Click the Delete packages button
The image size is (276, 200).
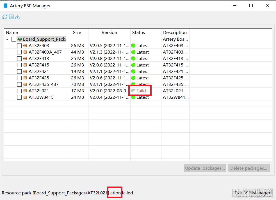tap(249, 168)
